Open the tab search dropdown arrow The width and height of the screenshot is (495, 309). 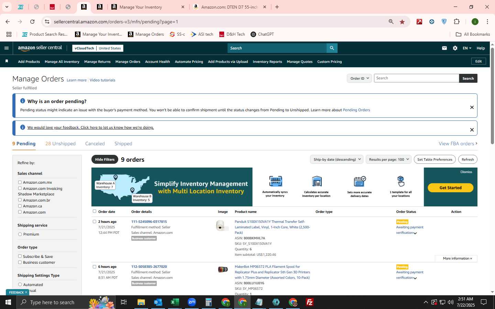(x=7, y=7)
